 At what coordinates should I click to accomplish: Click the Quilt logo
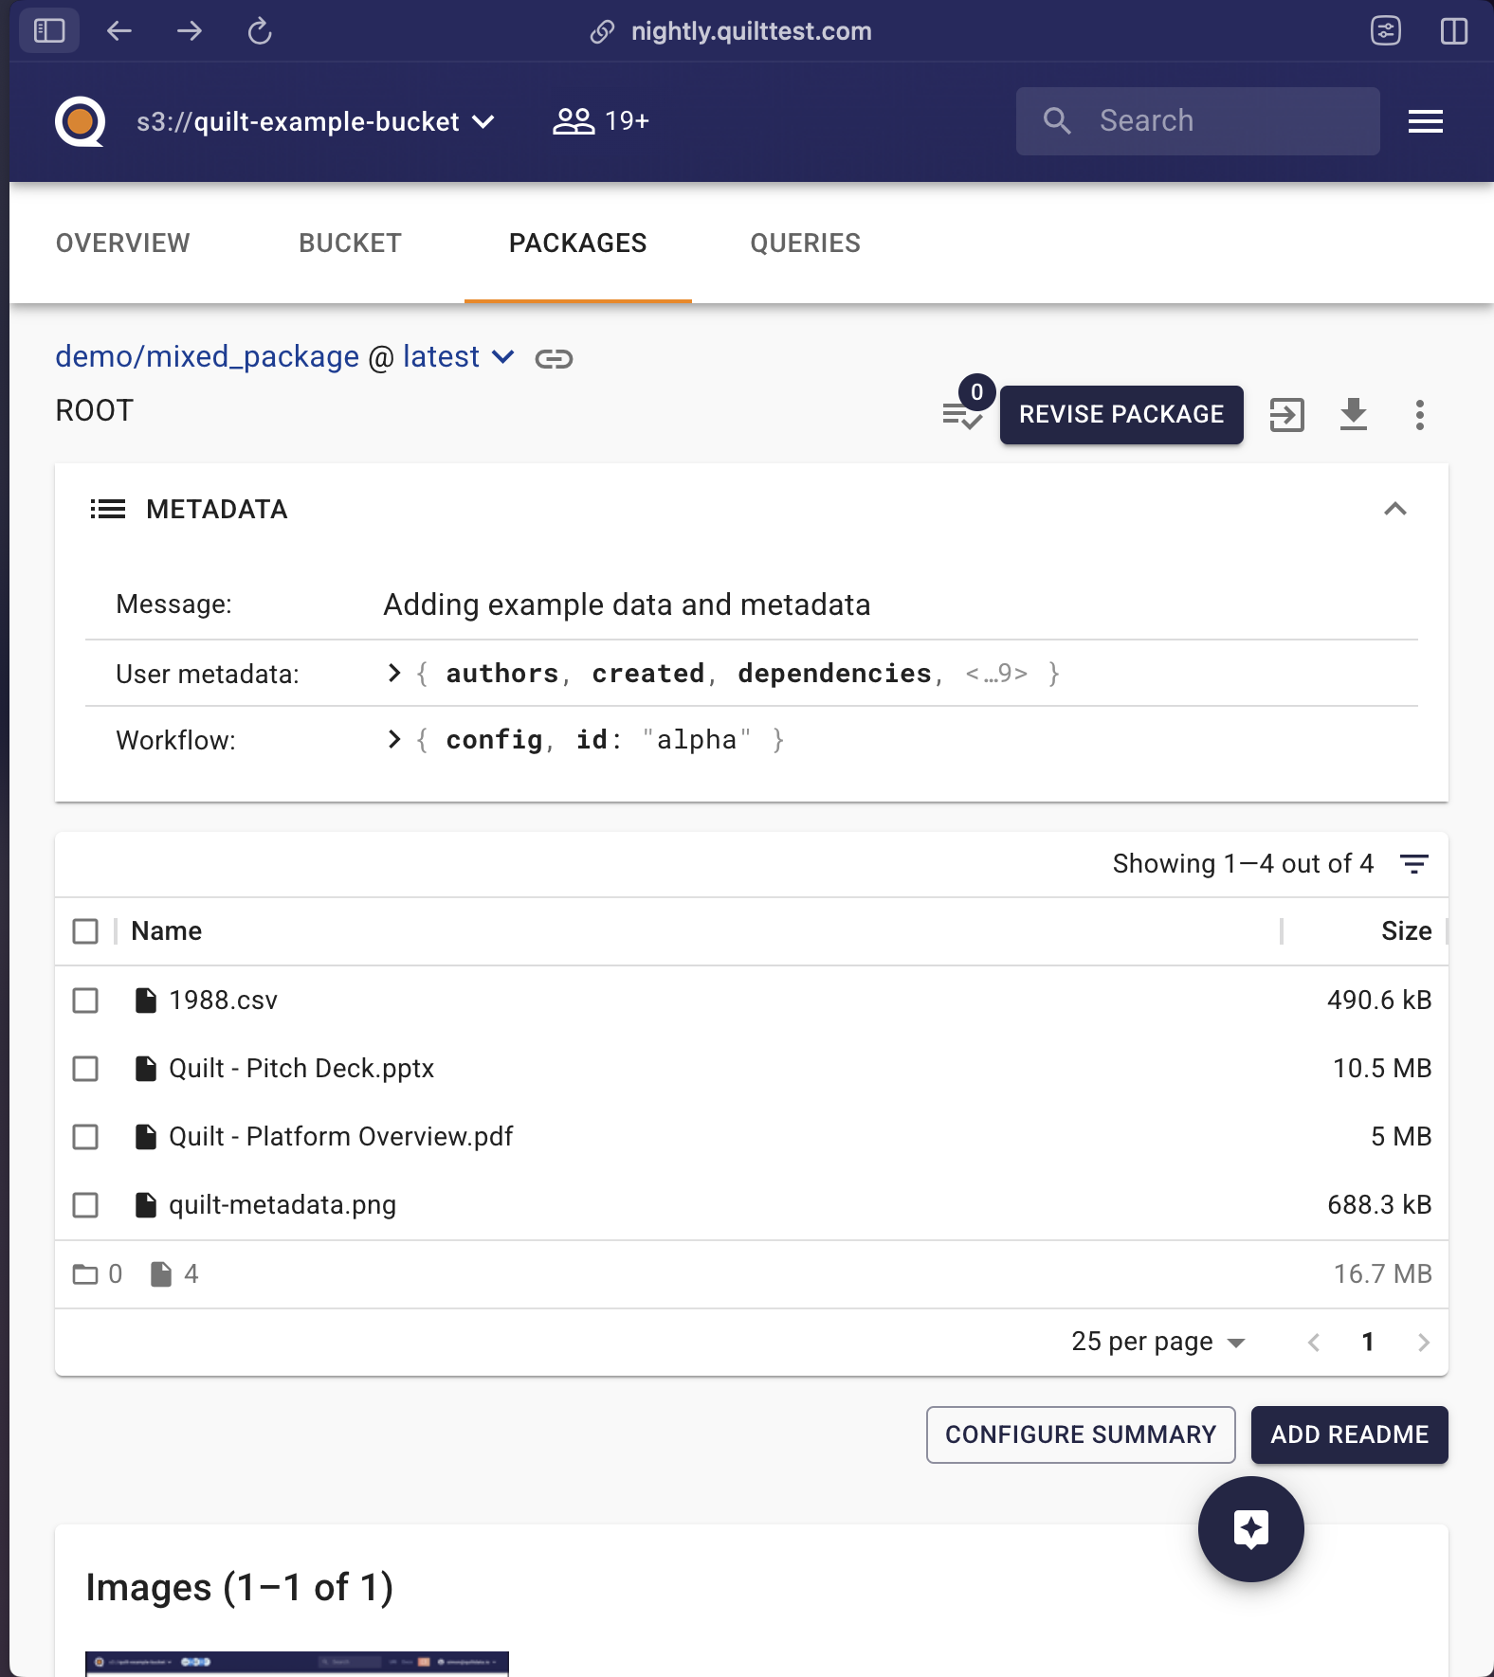point(80,121)
